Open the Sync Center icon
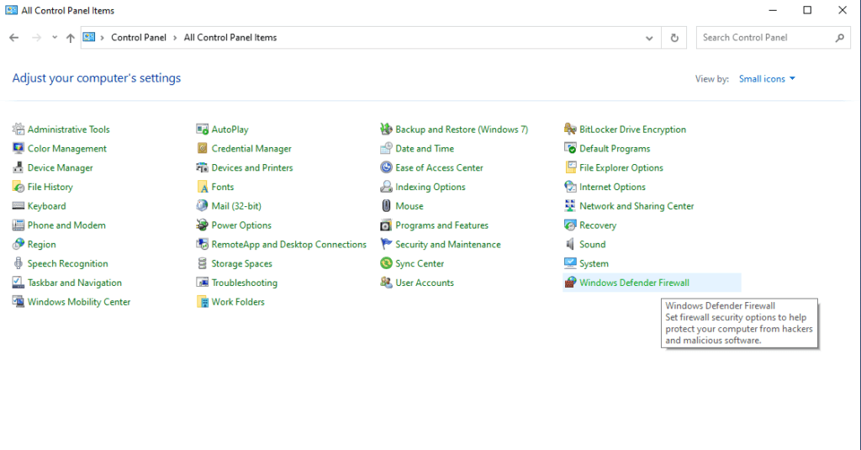Viewport: 861px width, 450px height. [x=386, y=264]
